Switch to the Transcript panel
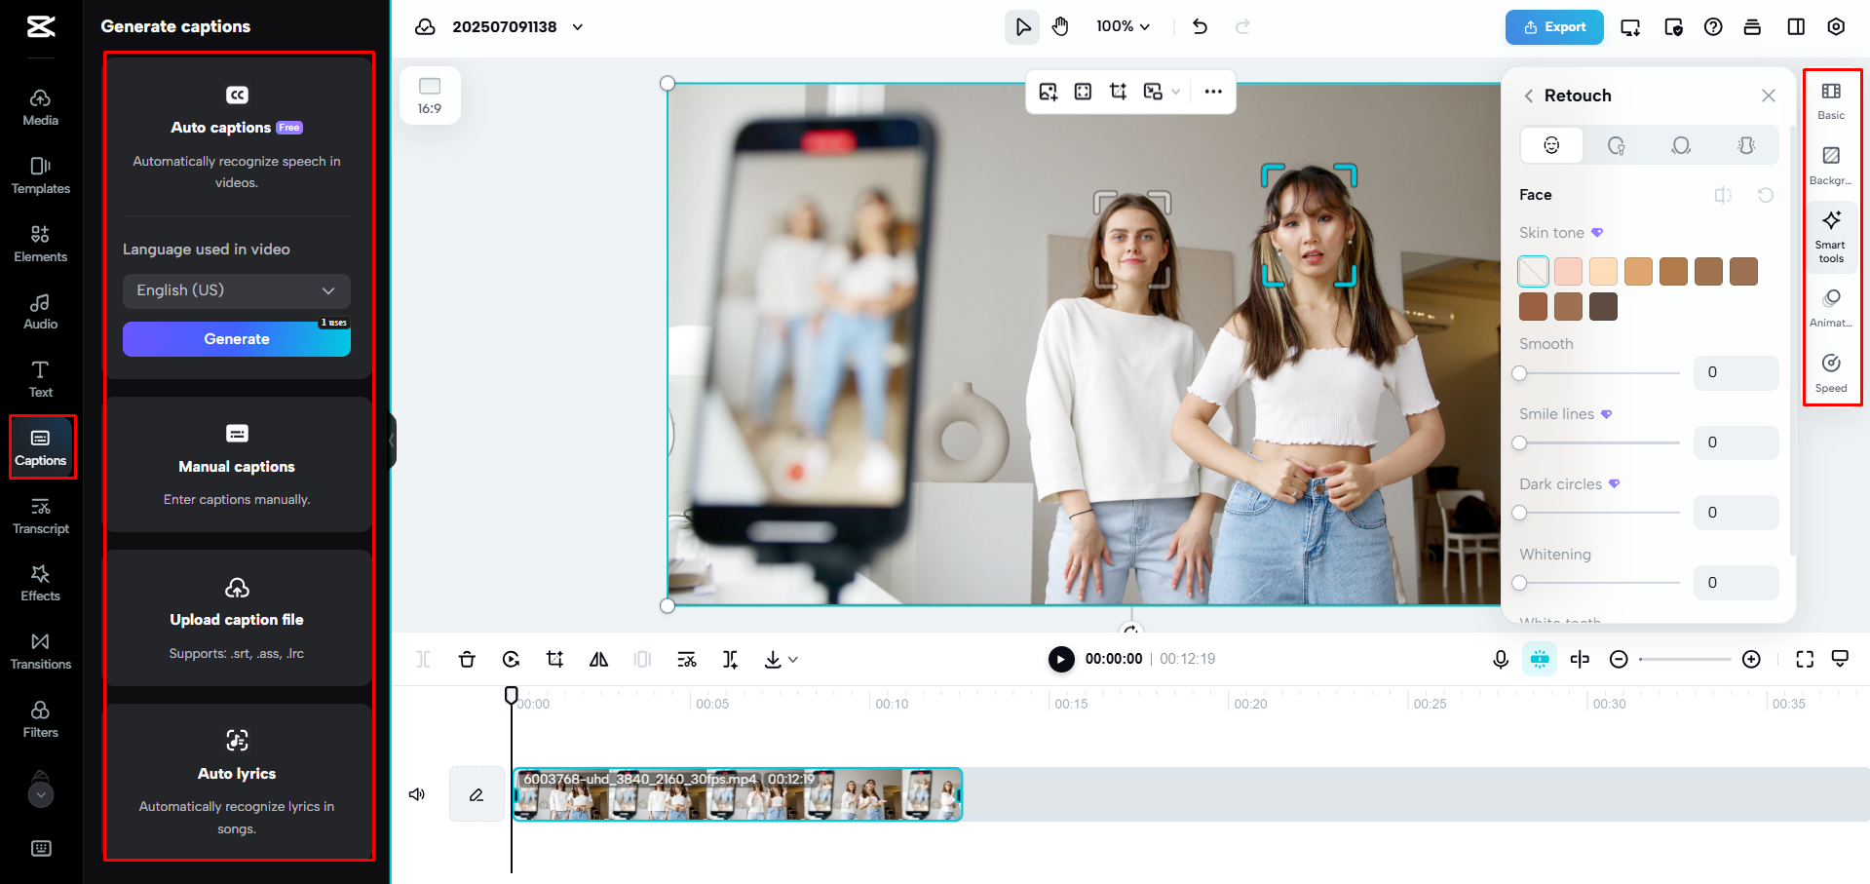 click(40, 515)
